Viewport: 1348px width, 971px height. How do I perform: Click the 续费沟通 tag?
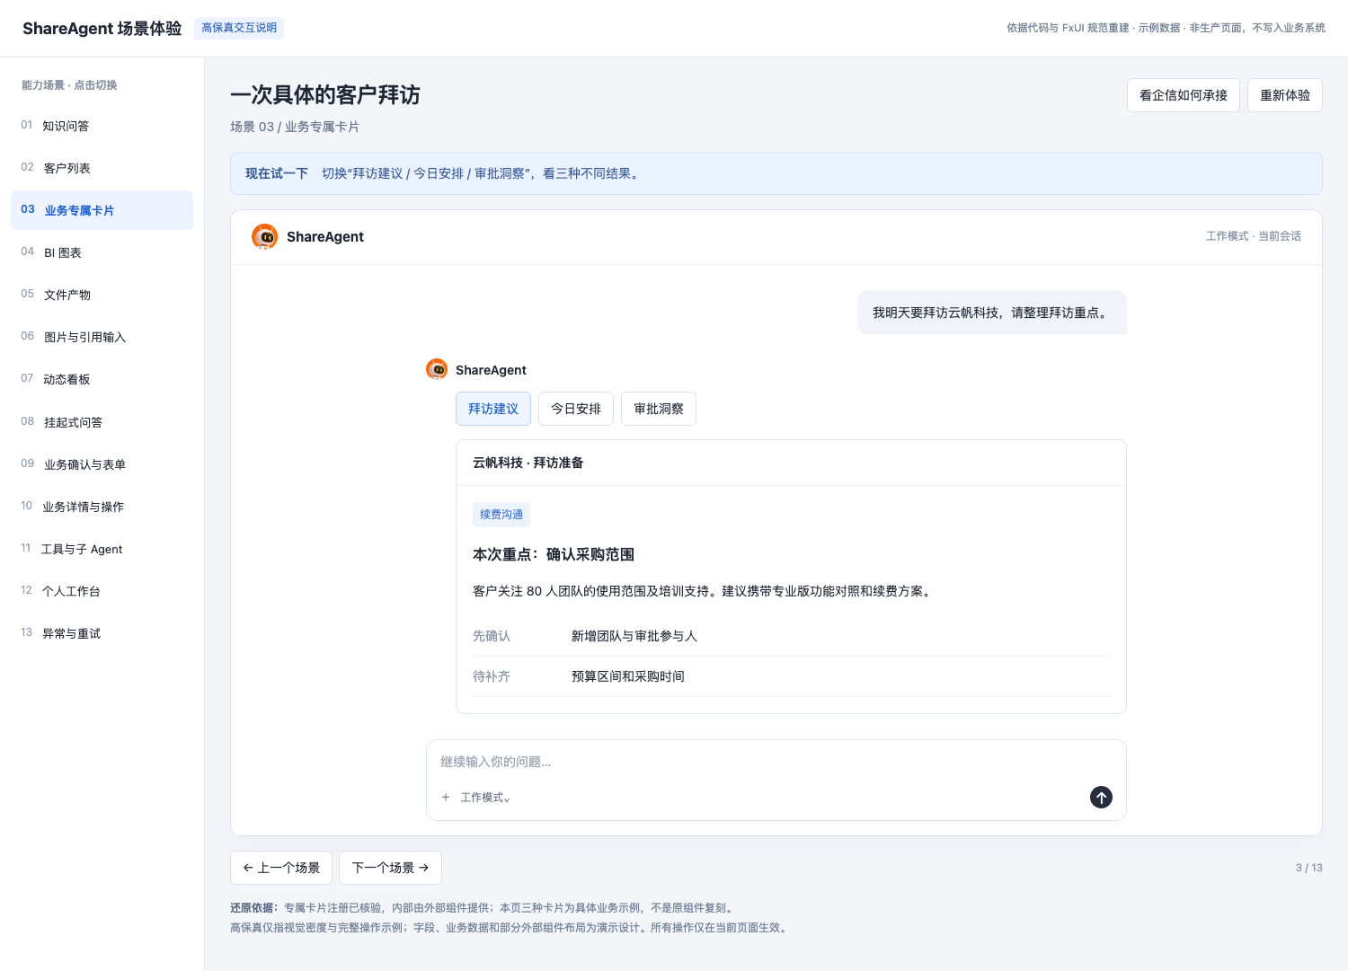(501, 515)
